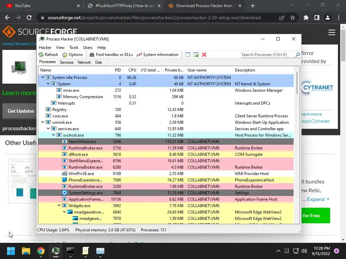Click the share page icon in address bar
Screen dimensions: 346x259
click(282, 18)
